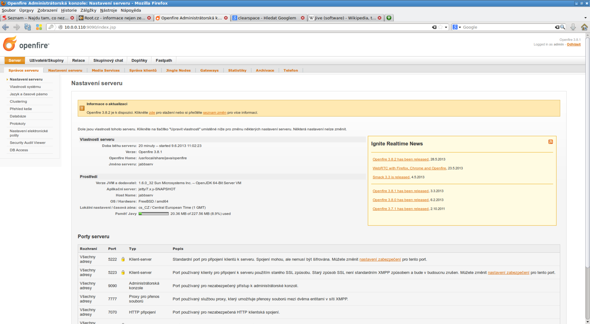The image size is (590, 324).
Task: Close the Jive Wikipedia tab
Action: [379, 18]
